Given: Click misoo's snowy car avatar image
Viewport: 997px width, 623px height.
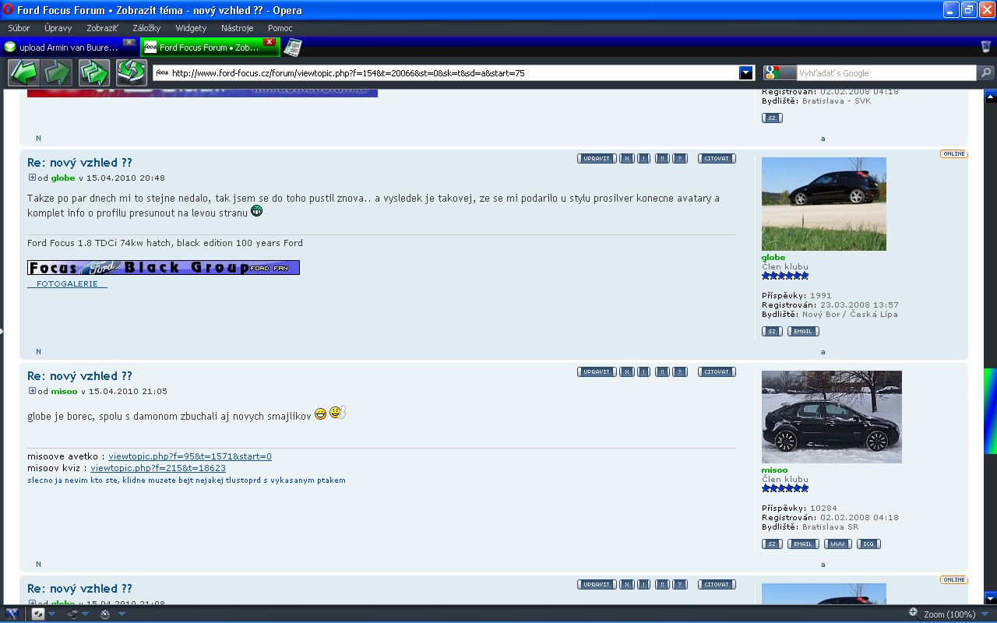Looking at the screenshot, I should (831, 417).
